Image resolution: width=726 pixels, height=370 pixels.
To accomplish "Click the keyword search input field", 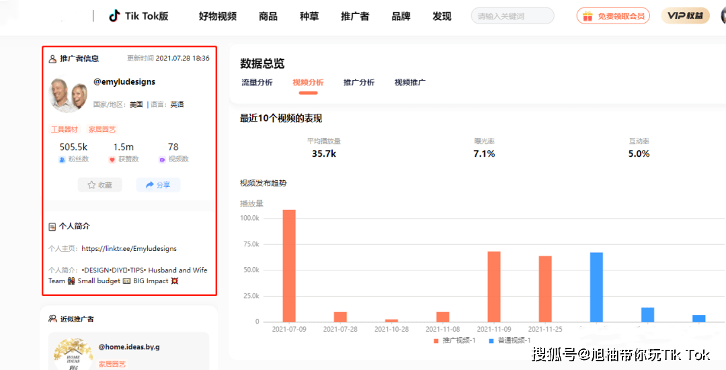I will pos(512,16).
